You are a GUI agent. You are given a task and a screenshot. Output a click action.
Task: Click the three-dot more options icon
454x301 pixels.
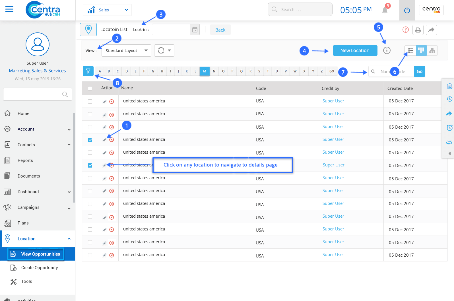pos(387,51)
